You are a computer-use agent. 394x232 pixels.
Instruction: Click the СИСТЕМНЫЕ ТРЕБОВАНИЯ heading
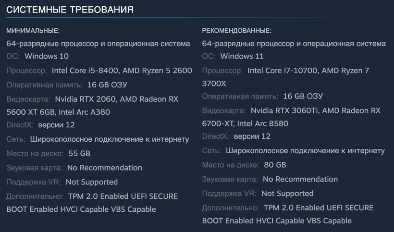pyautogui.click(x=70, y=10)
